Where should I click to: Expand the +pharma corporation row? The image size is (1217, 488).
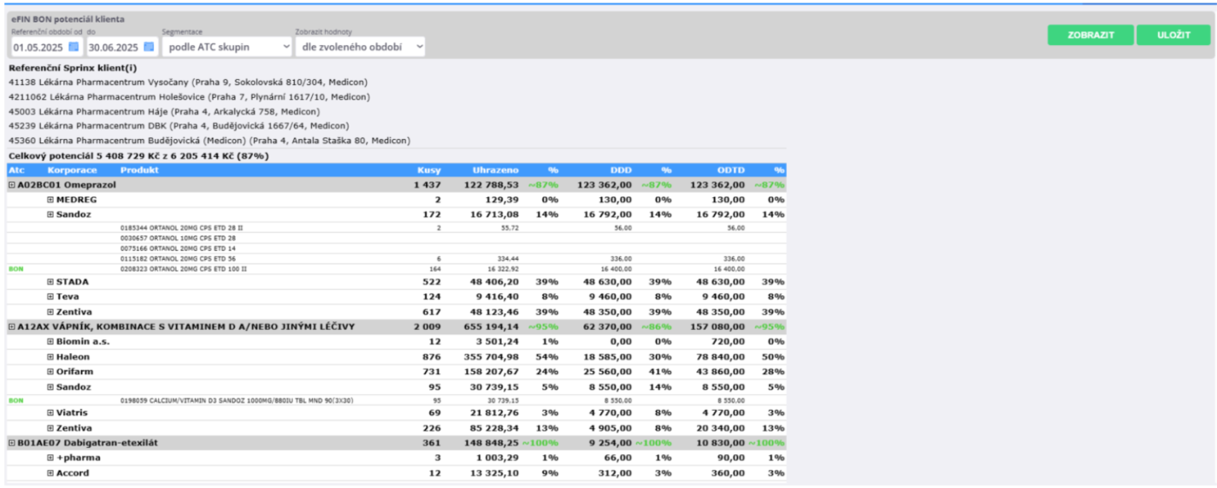click(50, 458)
